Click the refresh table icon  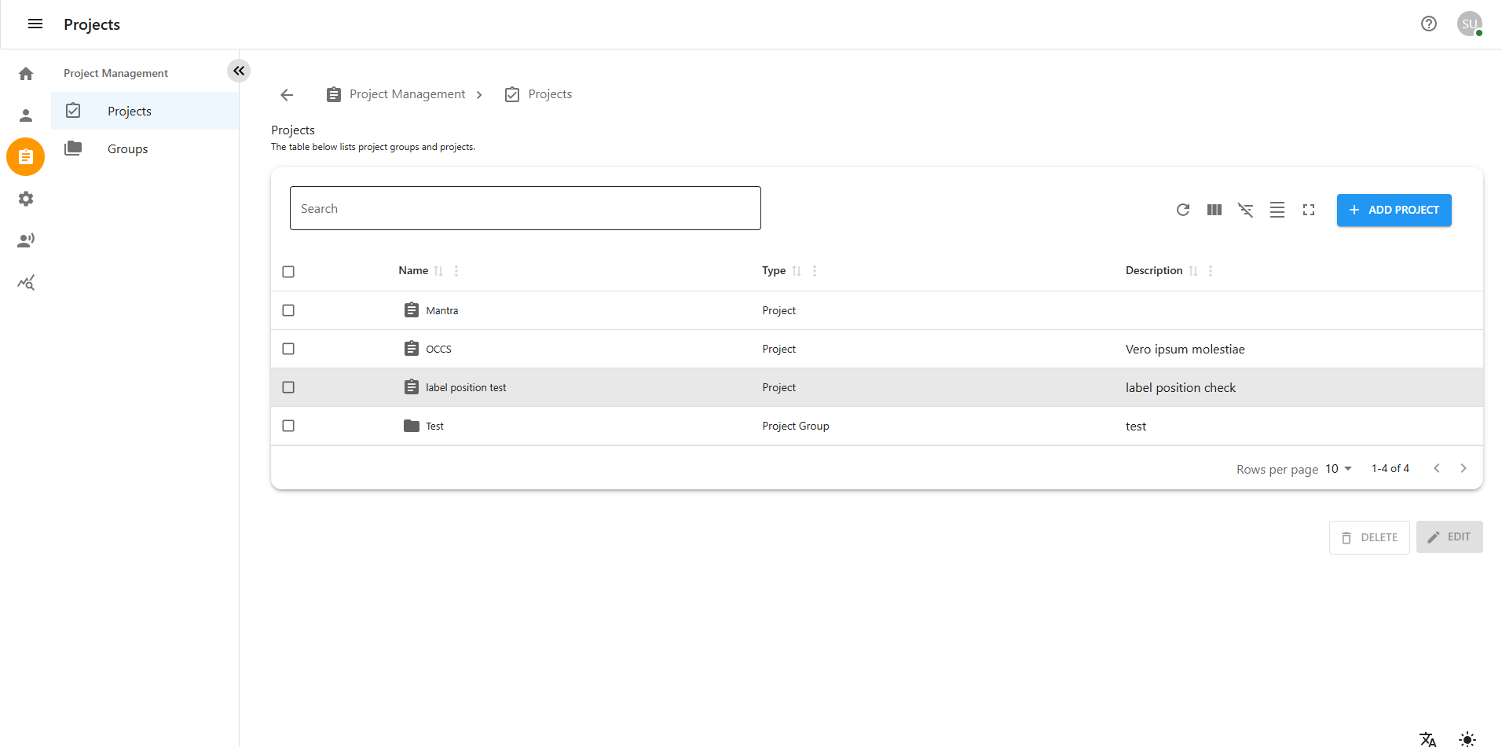click(x=1182, y=210)
